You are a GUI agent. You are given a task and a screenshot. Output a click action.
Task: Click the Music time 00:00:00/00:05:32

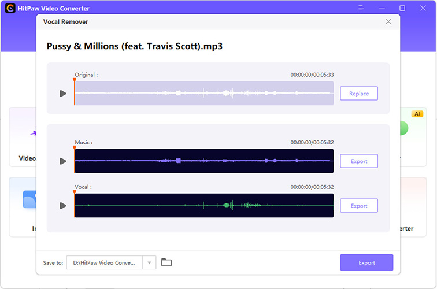(x=312, y=142)
